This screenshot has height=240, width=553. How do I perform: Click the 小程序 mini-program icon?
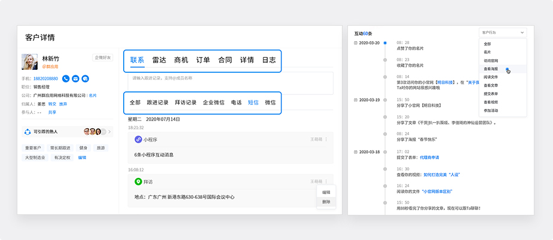(138, 139)
